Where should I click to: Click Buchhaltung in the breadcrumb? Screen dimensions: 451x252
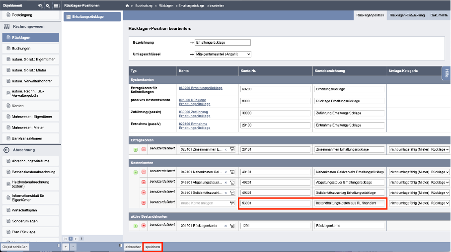coord(144,6)
